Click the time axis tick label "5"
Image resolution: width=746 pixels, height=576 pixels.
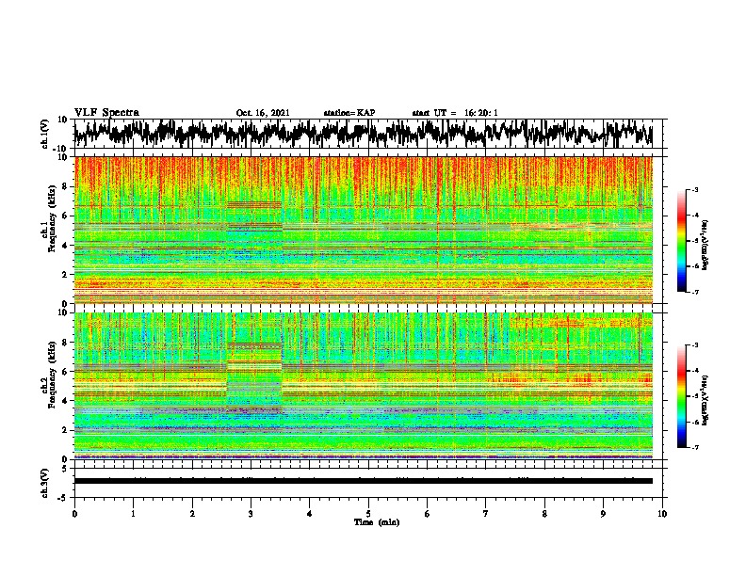click(x=368, y=514)
